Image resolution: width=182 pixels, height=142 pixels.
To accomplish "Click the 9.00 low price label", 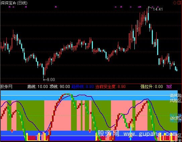I will coord(51,80).
